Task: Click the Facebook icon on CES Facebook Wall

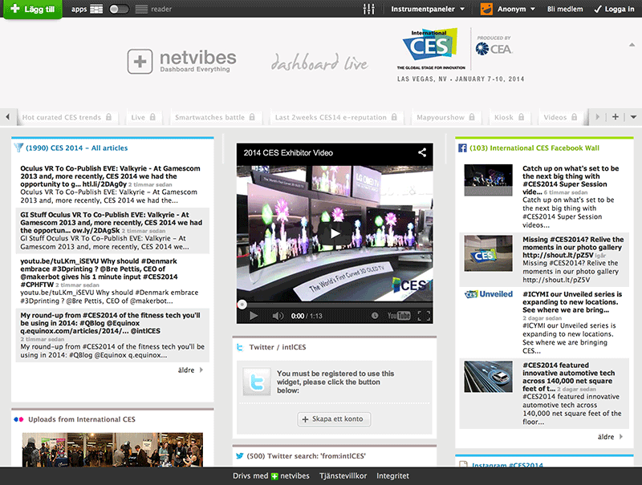Action: point(463,148)
